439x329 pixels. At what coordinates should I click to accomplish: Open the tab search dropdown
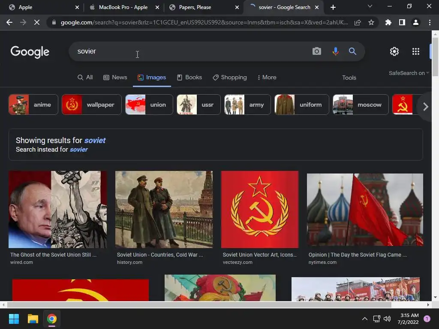(370, 6)
